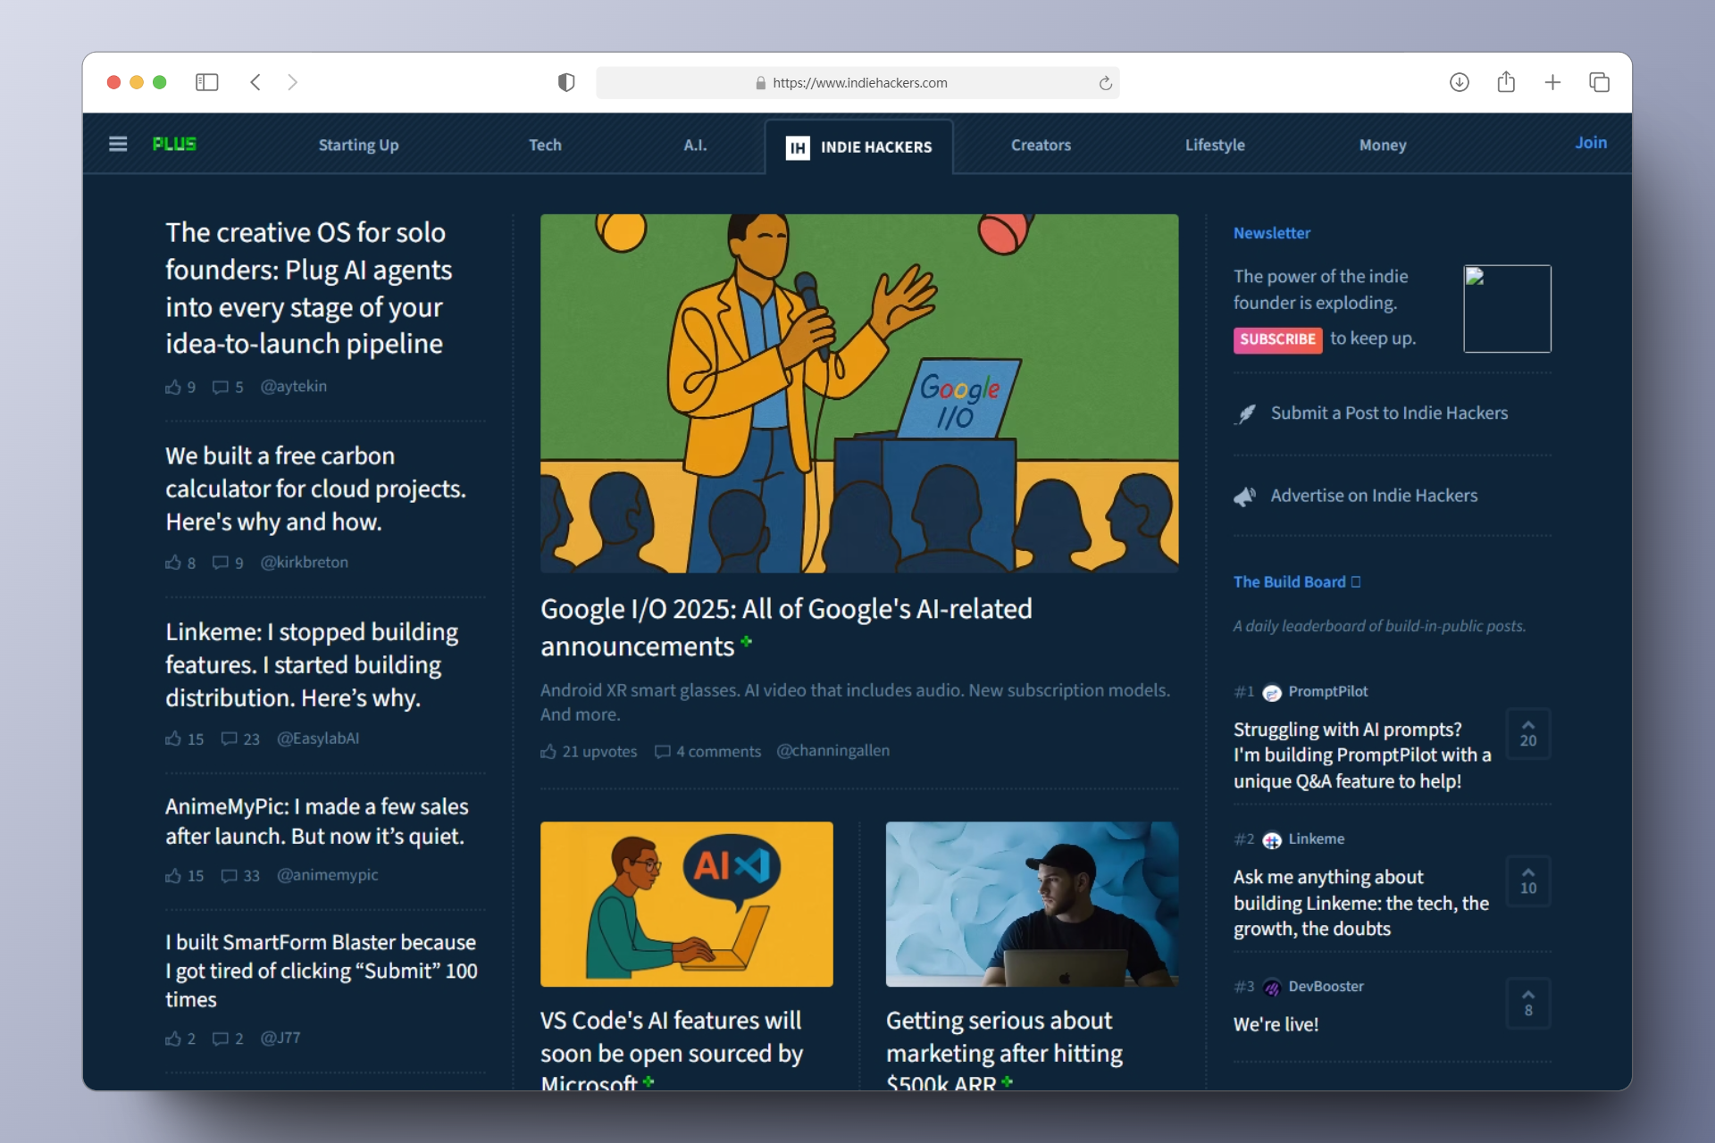Open the Struggling with AI prompts post
Screen dimensions: 1715x1143
click(x=1362, y=755)
